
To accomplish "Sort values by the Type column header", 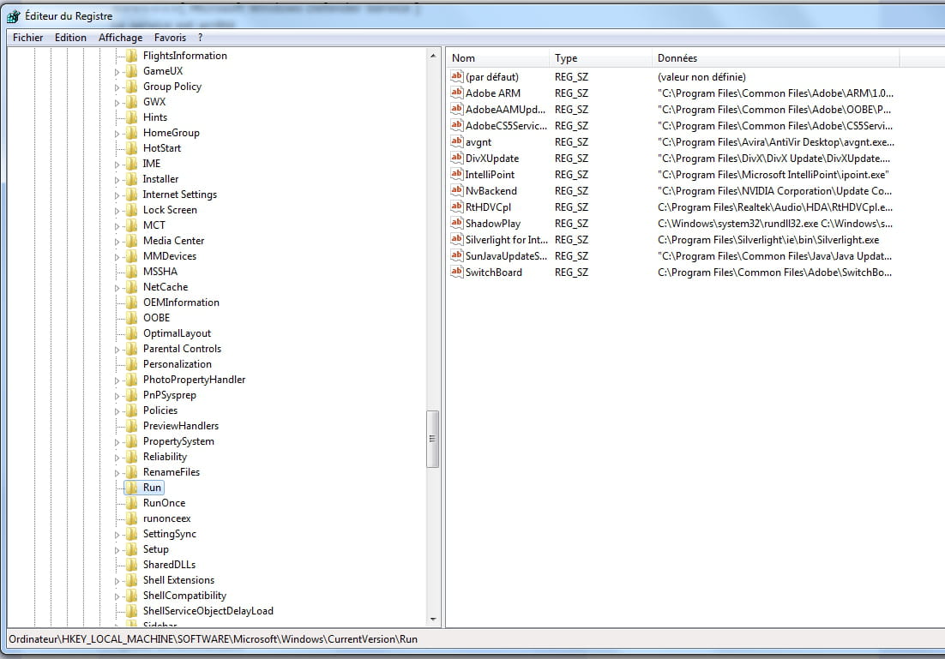I will [x=600, y=57].
